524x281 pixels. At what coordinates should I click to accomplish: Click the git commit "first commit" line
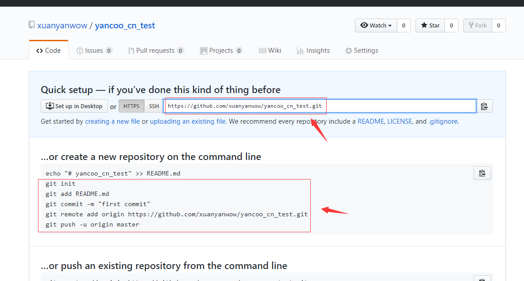(98, 204)
